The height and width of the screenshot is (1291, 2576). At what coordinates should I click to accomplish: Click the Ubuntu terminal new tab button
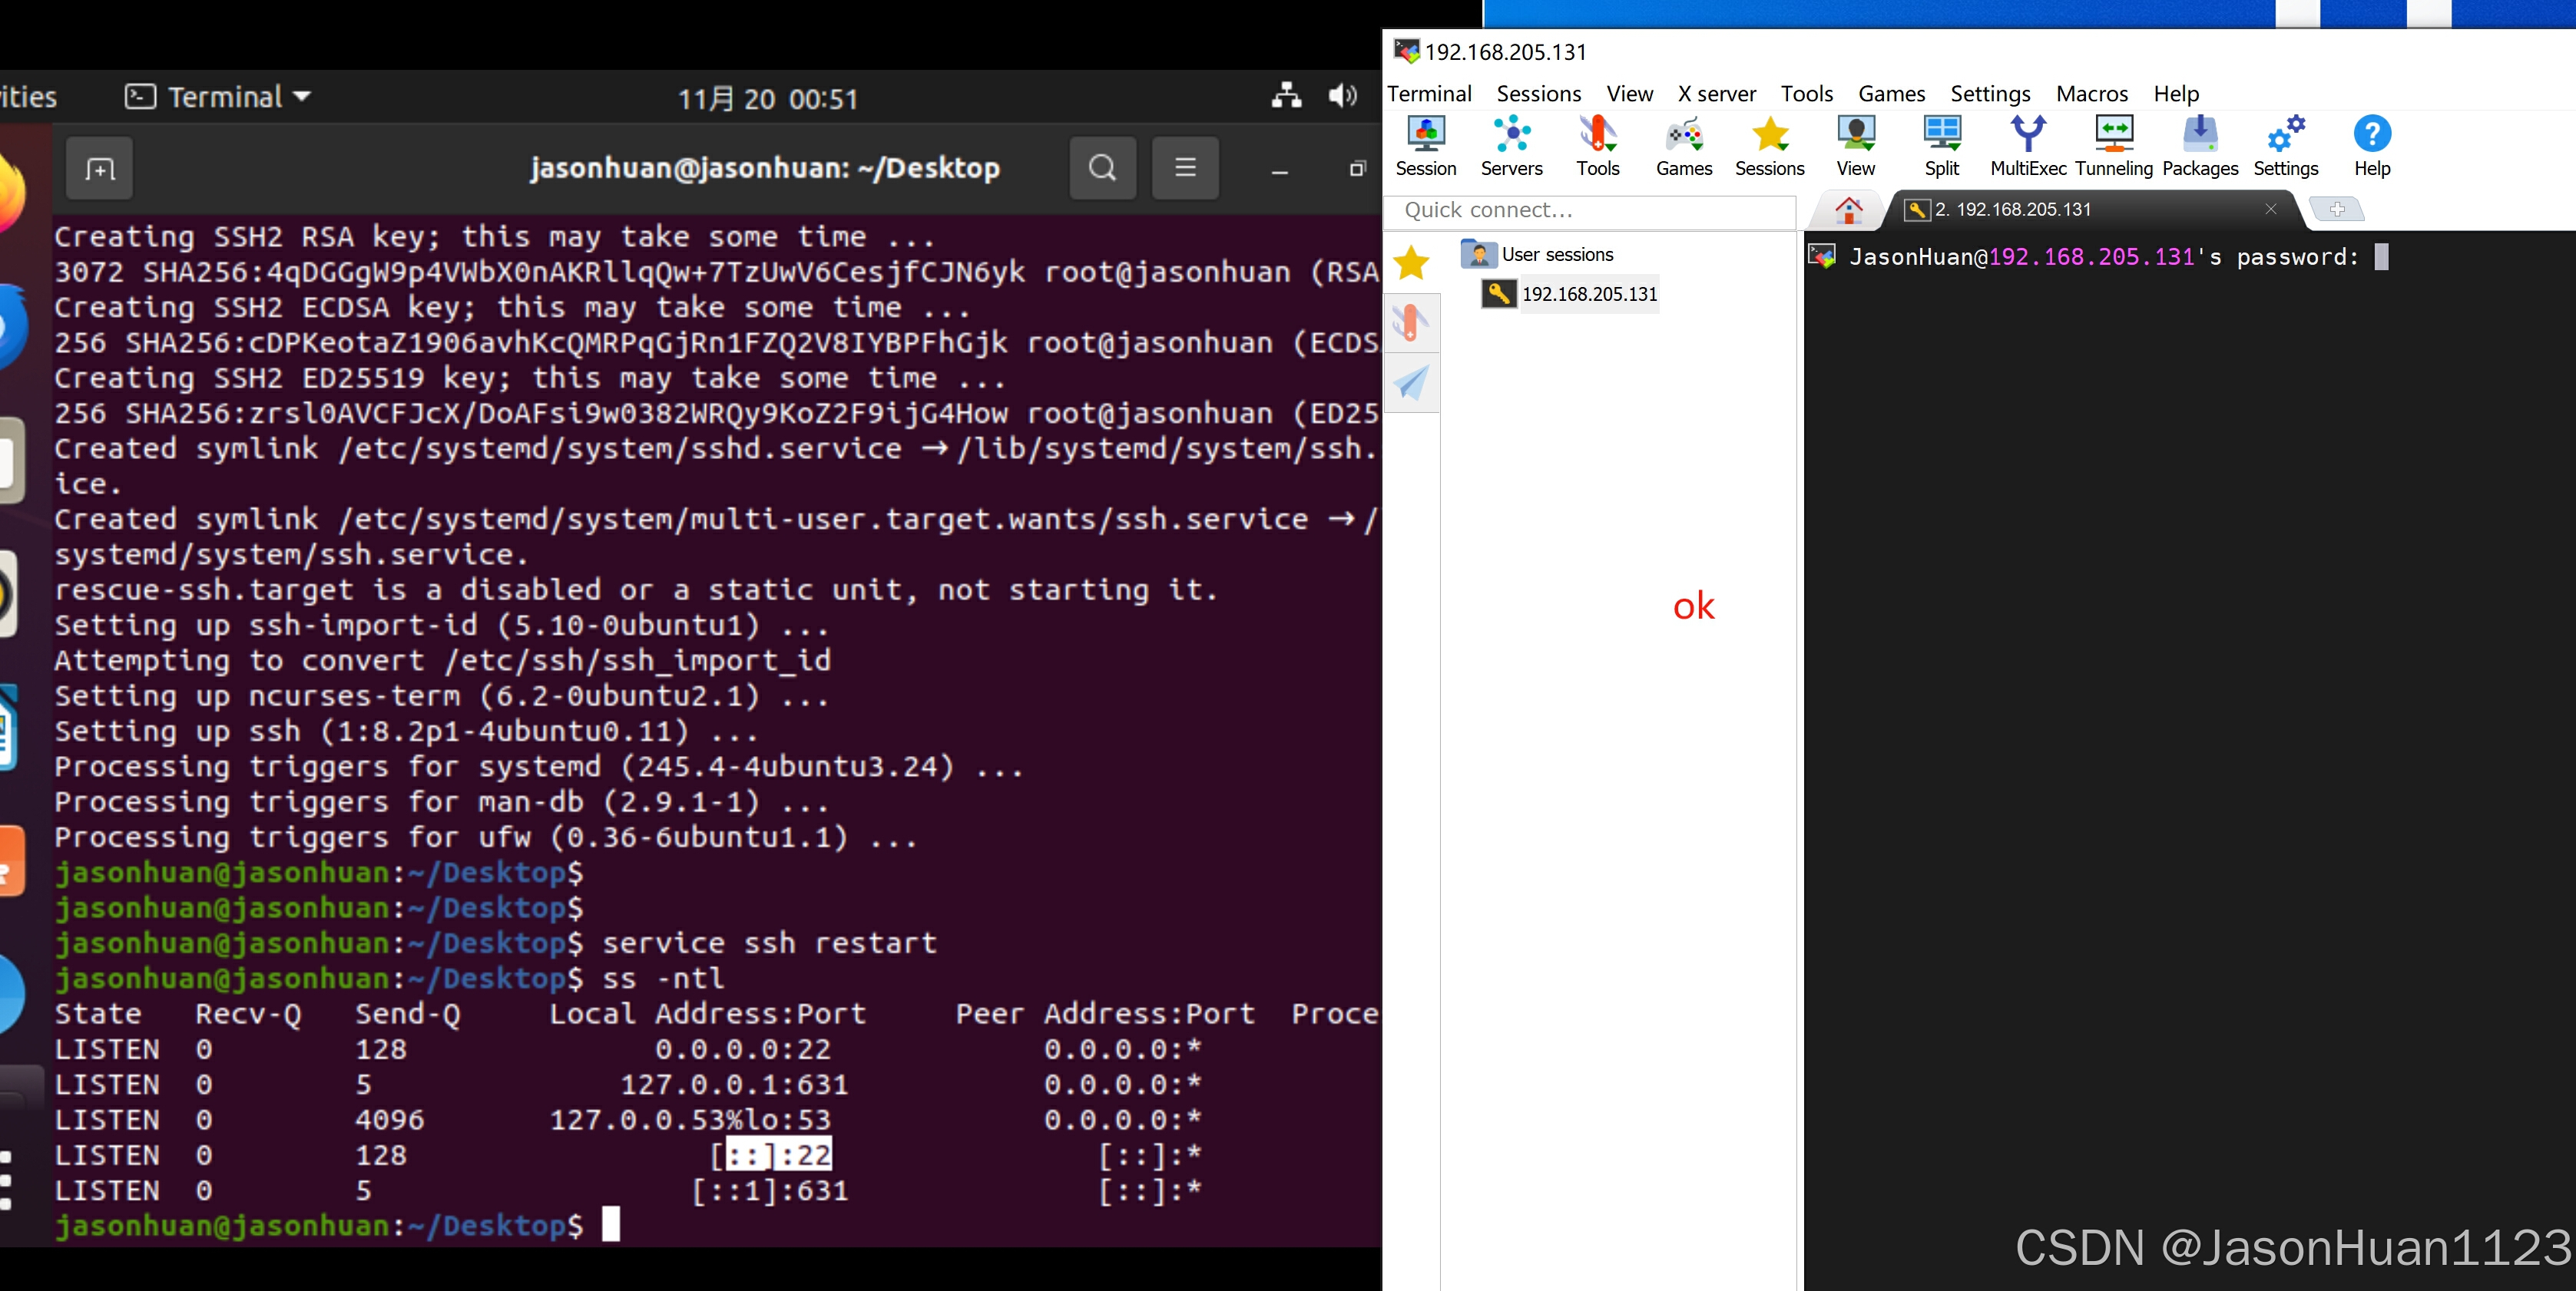click(x=99, y=169)
